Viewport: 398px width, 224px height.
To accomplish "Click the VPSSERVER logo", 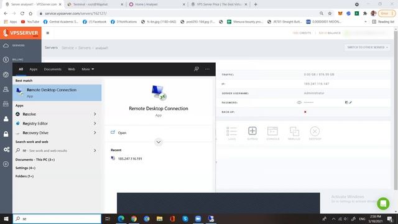I will 21,33.
